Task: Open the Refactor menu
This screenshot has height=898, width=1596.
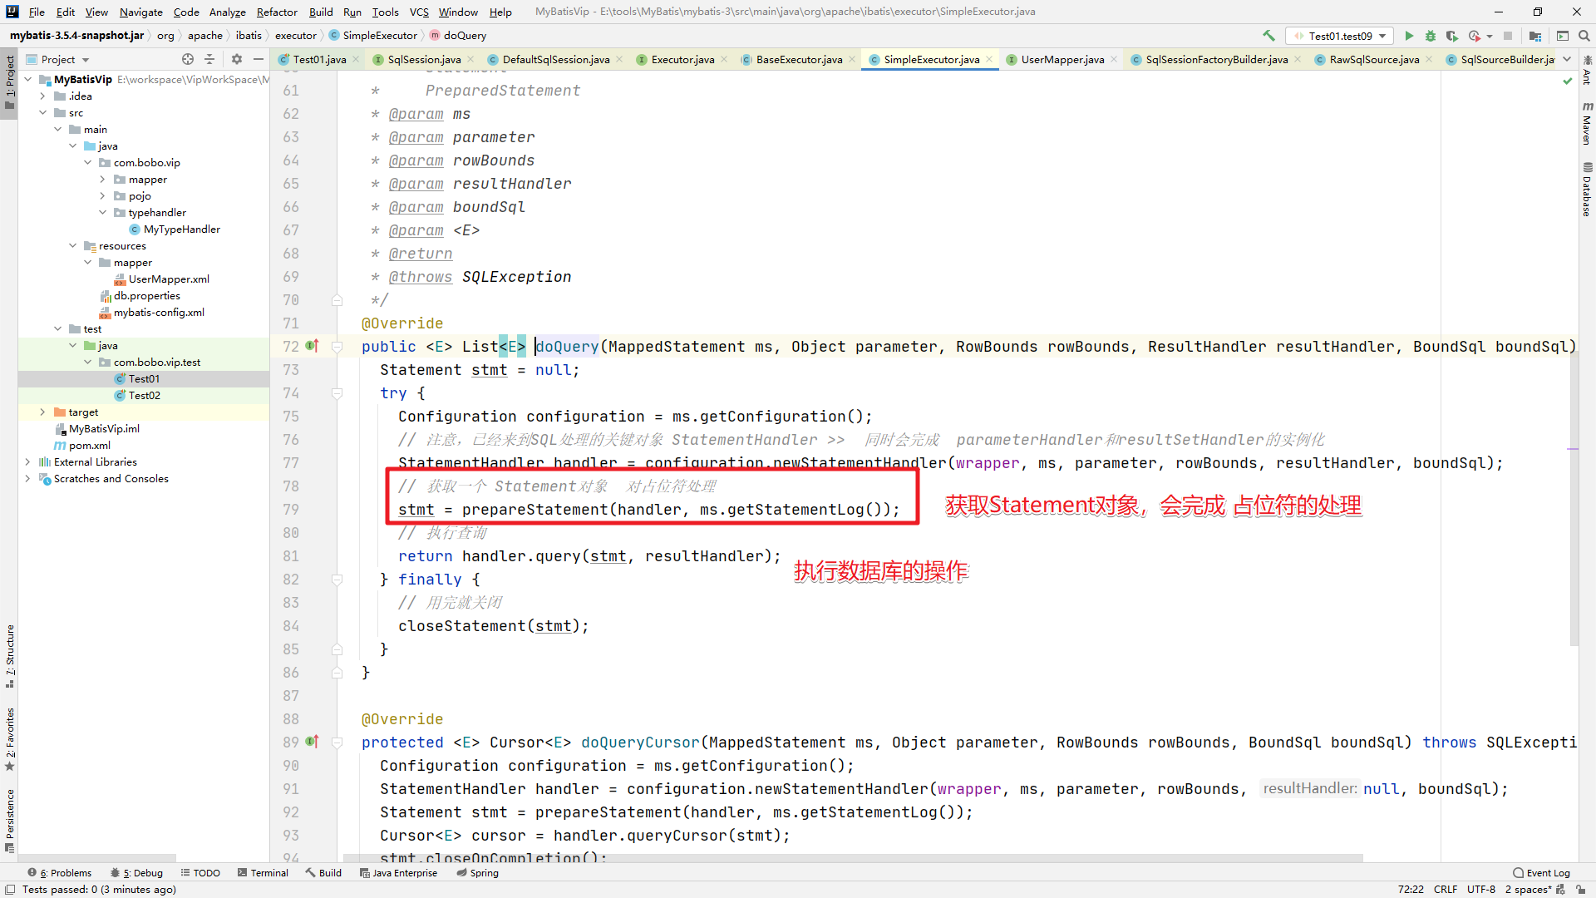Action: click(x=277, y=12)
